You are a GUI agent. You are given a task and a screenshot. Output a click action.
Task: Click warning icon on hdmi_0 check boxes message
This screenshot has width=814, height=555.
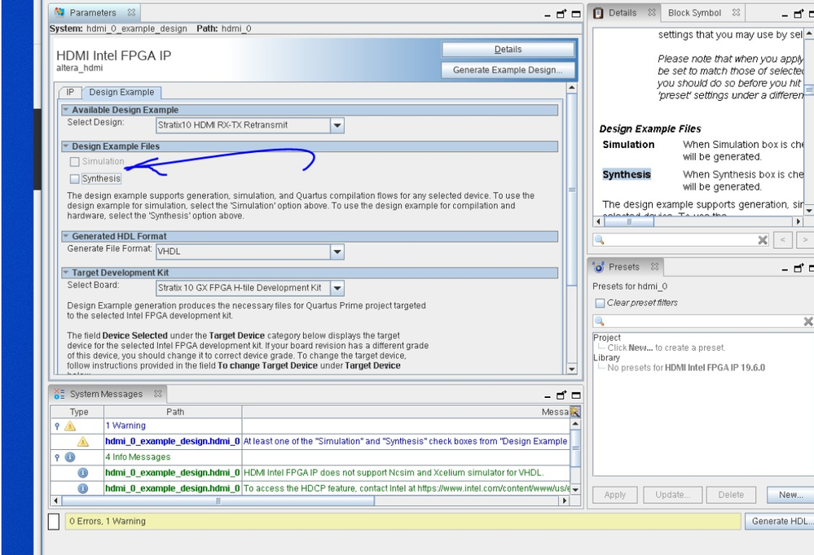pos(82,441)
